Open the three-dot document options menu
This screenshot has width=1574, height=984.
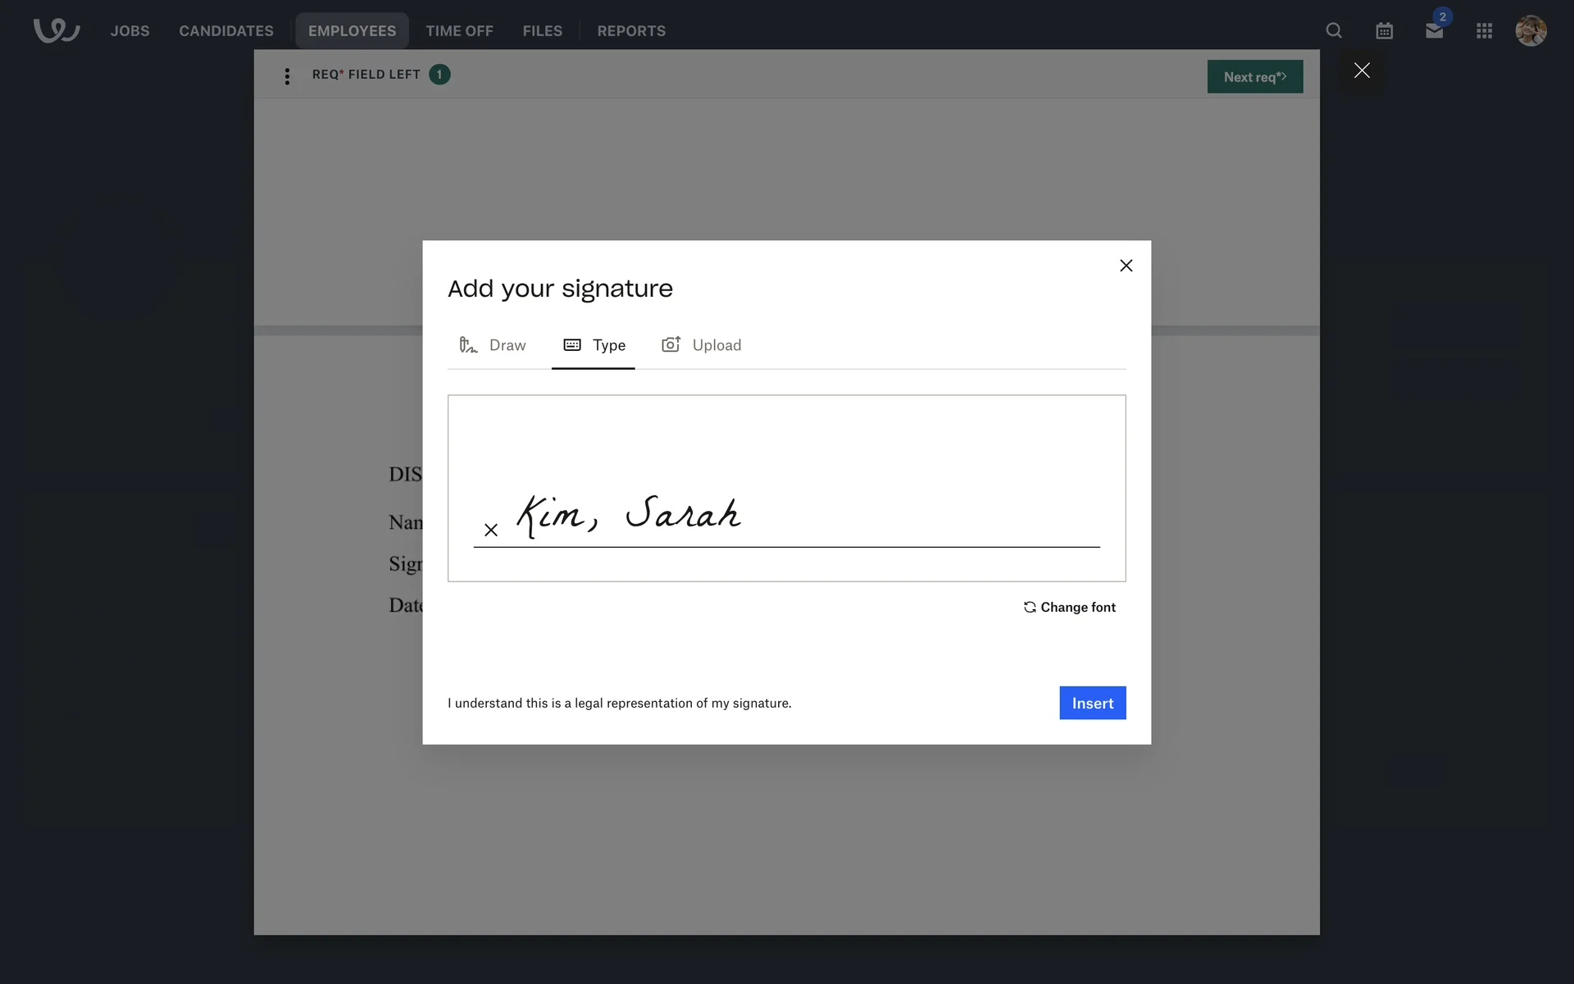tap(287, 76)
